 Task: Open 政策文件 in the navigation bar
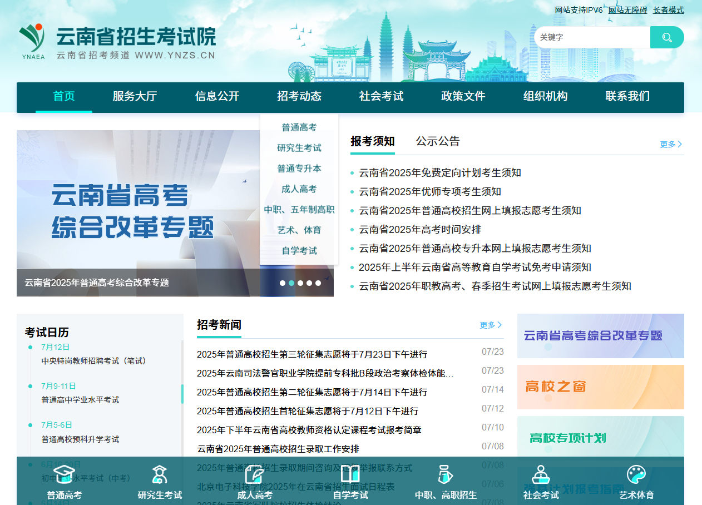coord(463,96)
